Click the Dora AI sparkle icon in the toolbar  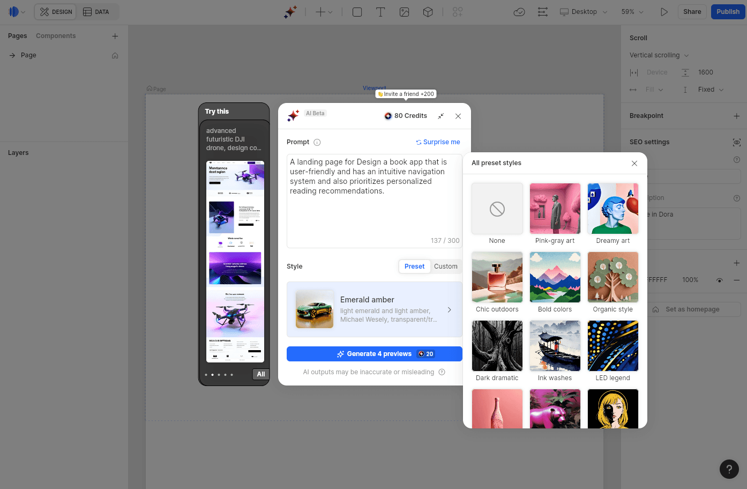[x=290, y=11]
